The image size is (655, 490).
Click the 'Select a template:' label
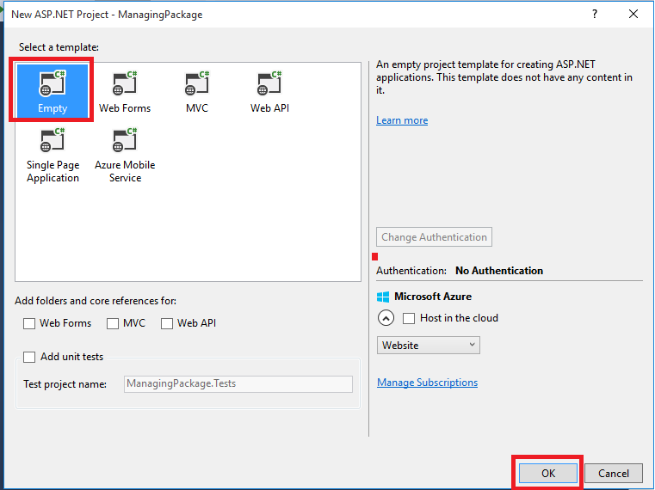pyautogui.click(x=59, y=47)
